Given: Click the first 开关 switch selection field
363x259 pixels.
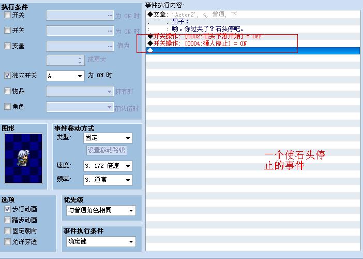Looking at the screenshot, I should tap(80, 16).
